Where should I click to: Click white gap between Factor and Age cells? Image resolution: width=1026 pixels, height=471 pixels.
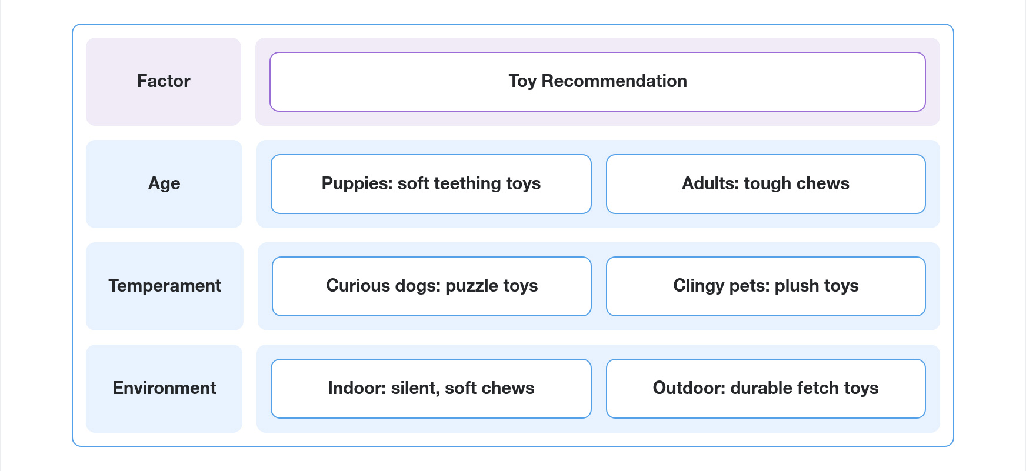[164, 133]
